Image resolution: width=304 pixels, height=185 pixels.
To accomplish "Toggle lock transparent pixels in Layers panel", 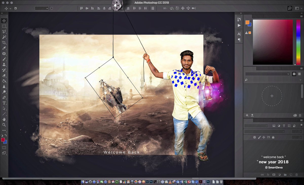I will click(254, 137).
